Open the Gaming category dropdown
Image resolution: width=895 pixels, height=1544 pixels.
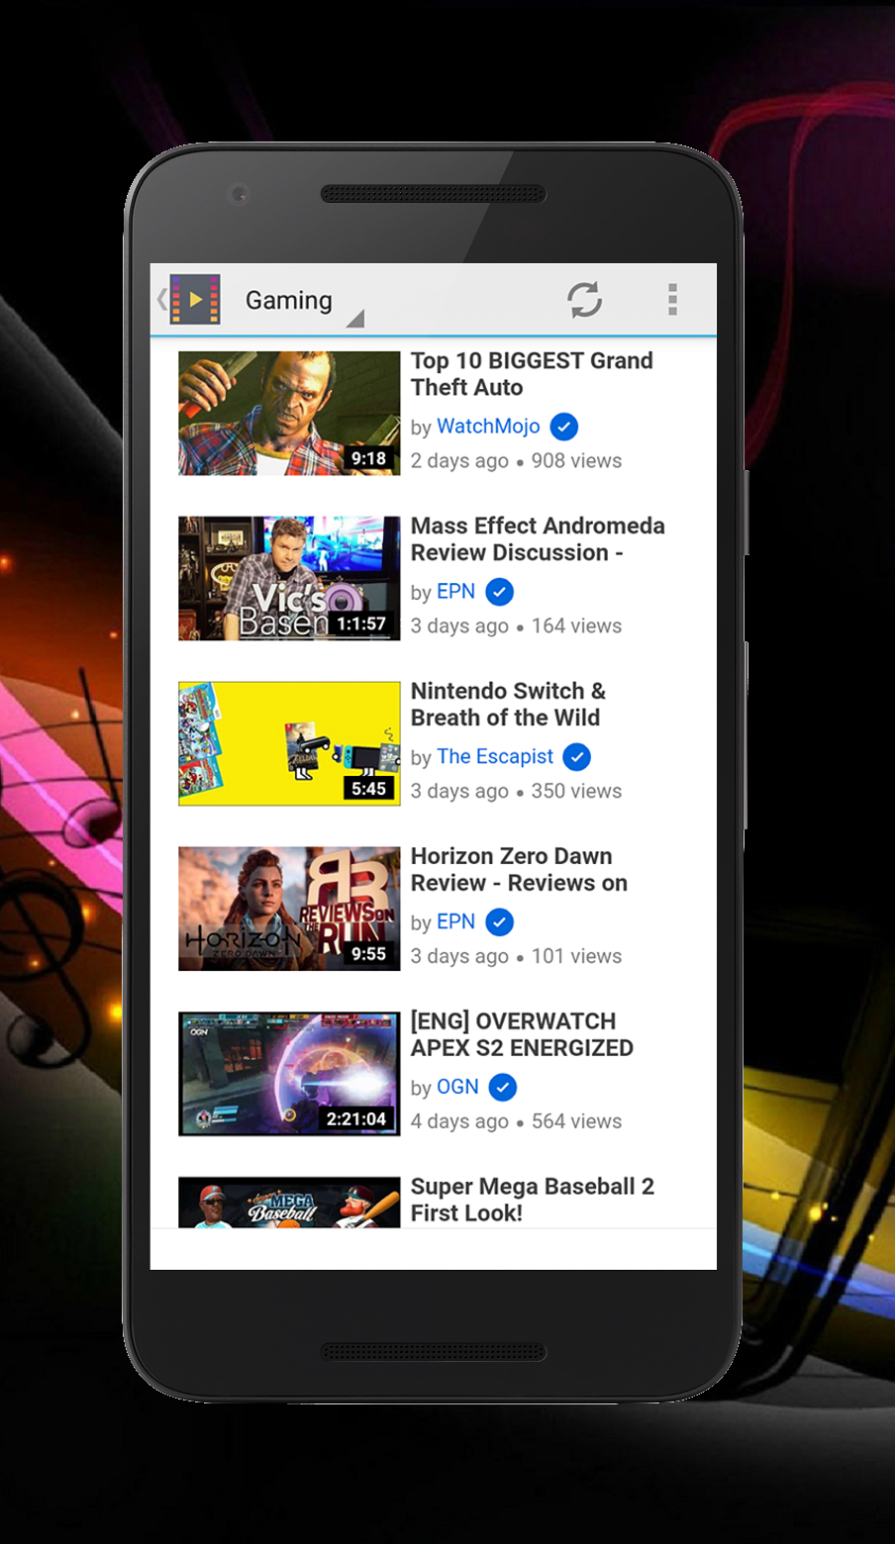point(304,301)
